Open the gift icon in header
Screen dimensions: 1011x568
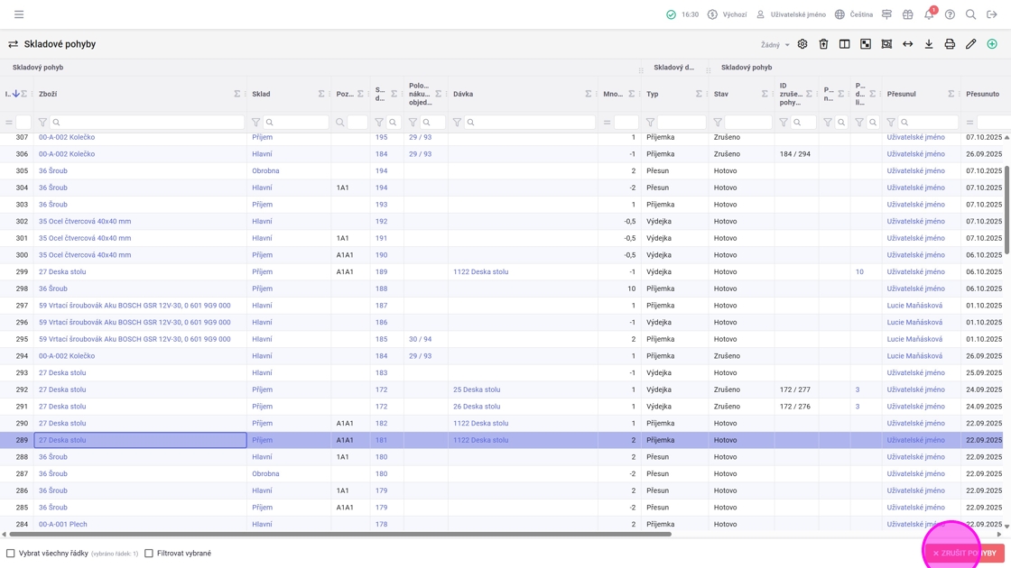pos(908,14)
